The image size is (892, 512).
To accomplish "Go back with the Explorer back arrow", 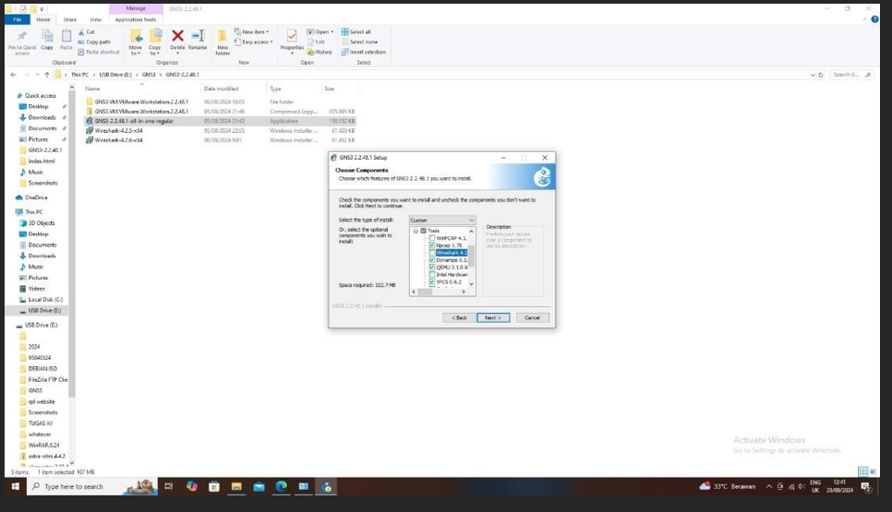I will click(x=14, y=75).
